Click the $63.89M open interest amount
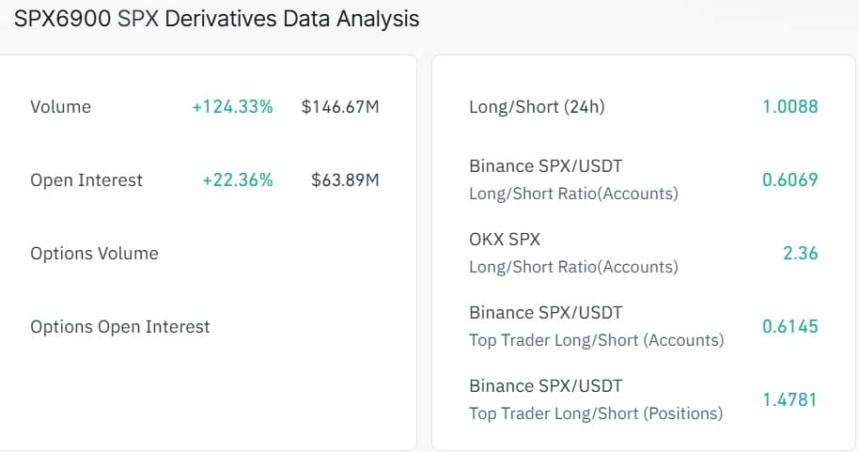The height and width of the screenshot is (452, 859). [x=345, y=180]
